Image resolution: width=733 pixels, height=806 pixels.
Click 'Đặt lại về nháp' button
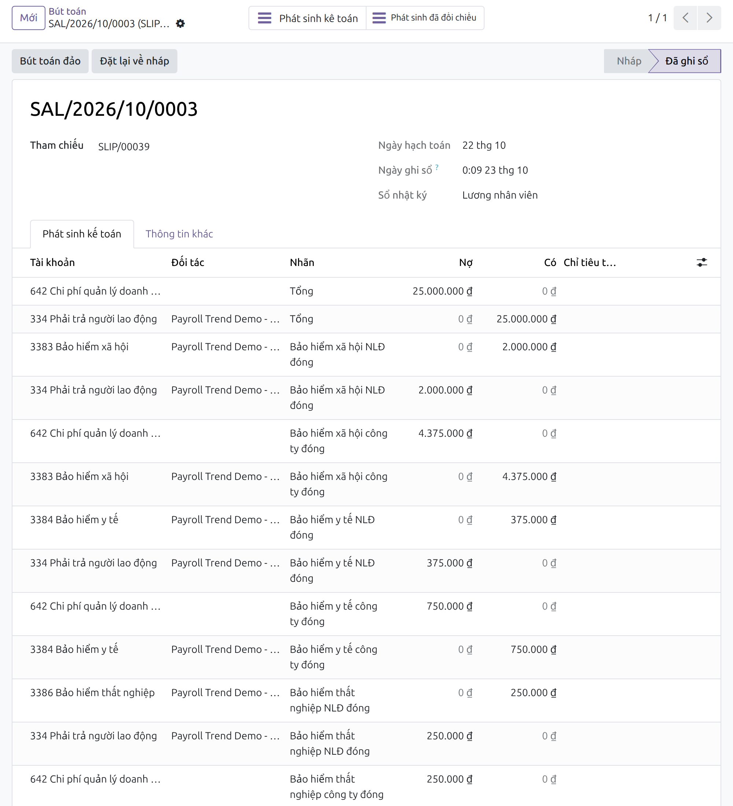(x=135, y=61)
